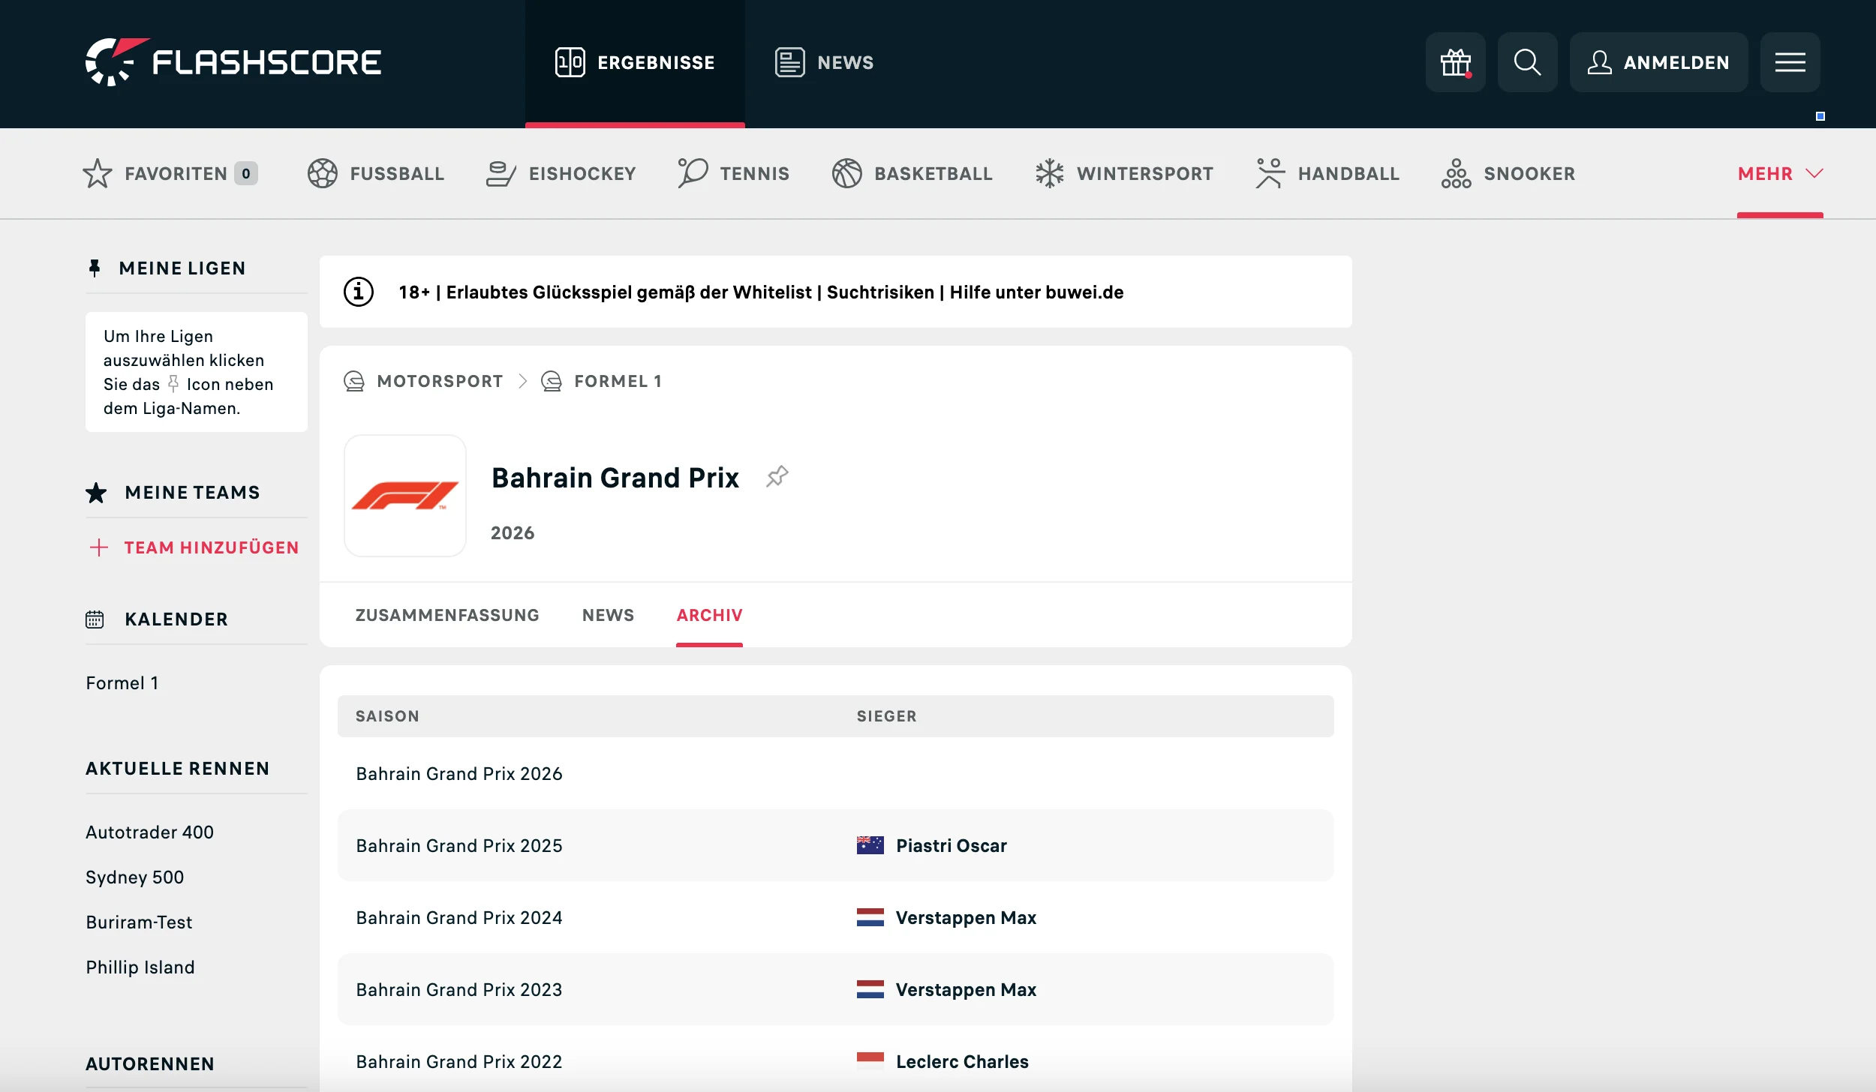The height and width of the screenshot is (1092, 1876).
Task: Open Favoriten star icon
Action: tap(98, 173)
